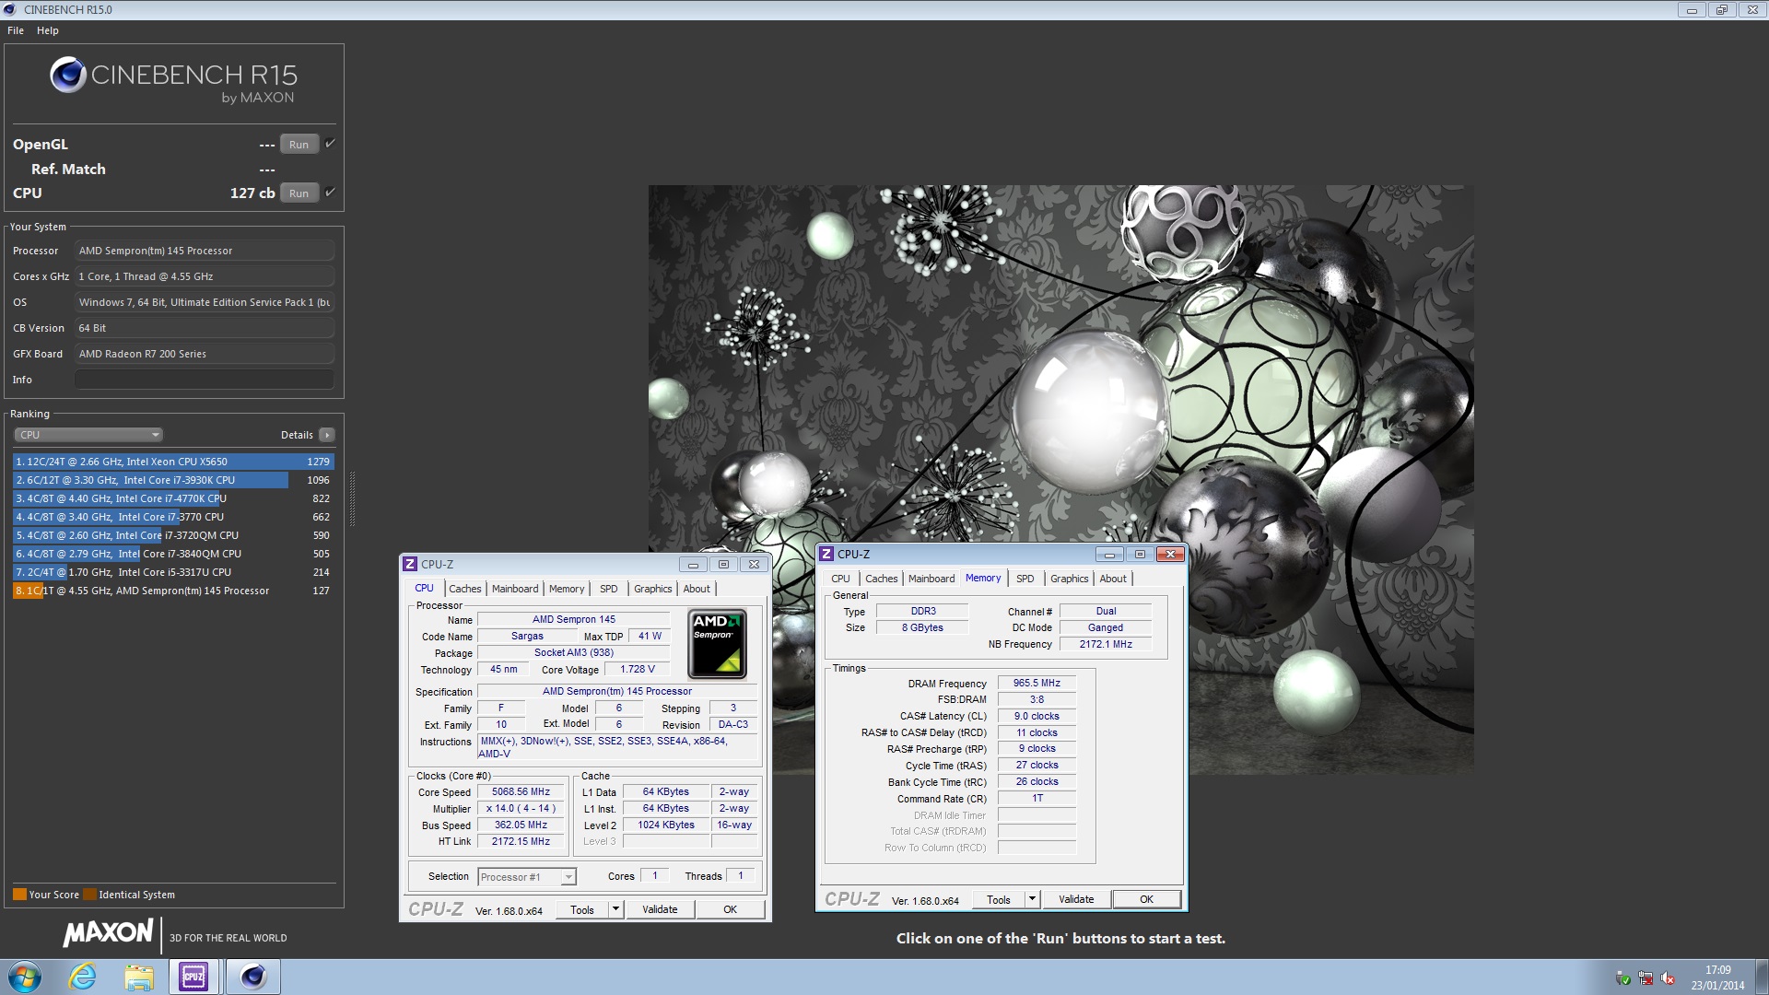Image resolution: width=1769 pixels, height=995 pixels.
Task: Select ranking row AMD Sempron 145 Processor
Action: pos(173,591)
